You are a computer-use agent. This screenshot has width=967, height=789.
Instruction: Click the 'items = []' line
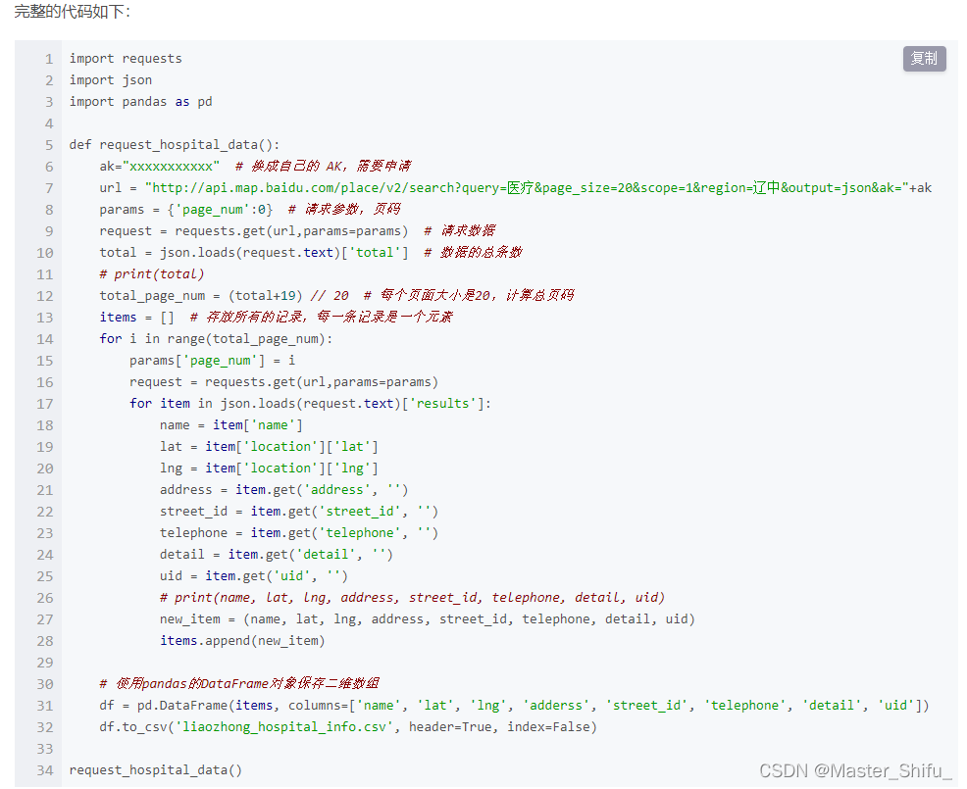(137, 318)
